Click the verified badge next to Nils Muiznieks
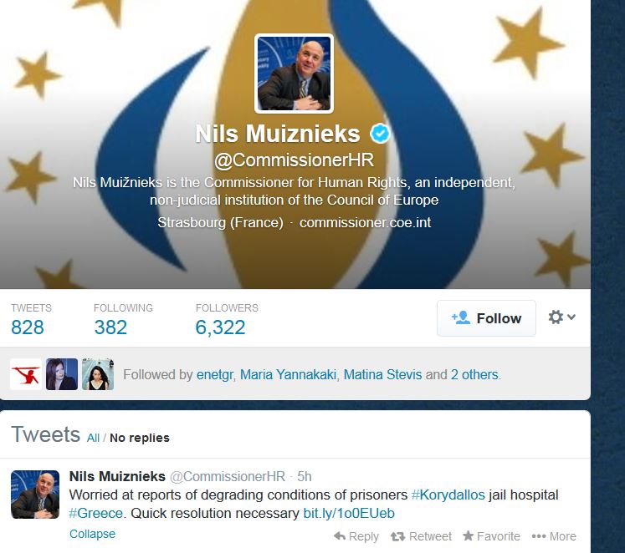Screen dimensions: 625x553 (380, 134)
